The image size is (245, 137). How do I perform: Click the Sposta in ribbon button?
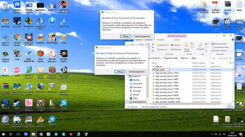162,45
